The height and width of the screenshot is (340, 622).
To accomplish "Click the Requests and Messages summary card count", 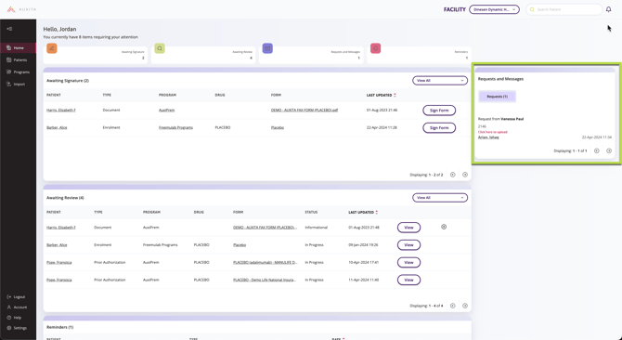I will pos(359,58).
